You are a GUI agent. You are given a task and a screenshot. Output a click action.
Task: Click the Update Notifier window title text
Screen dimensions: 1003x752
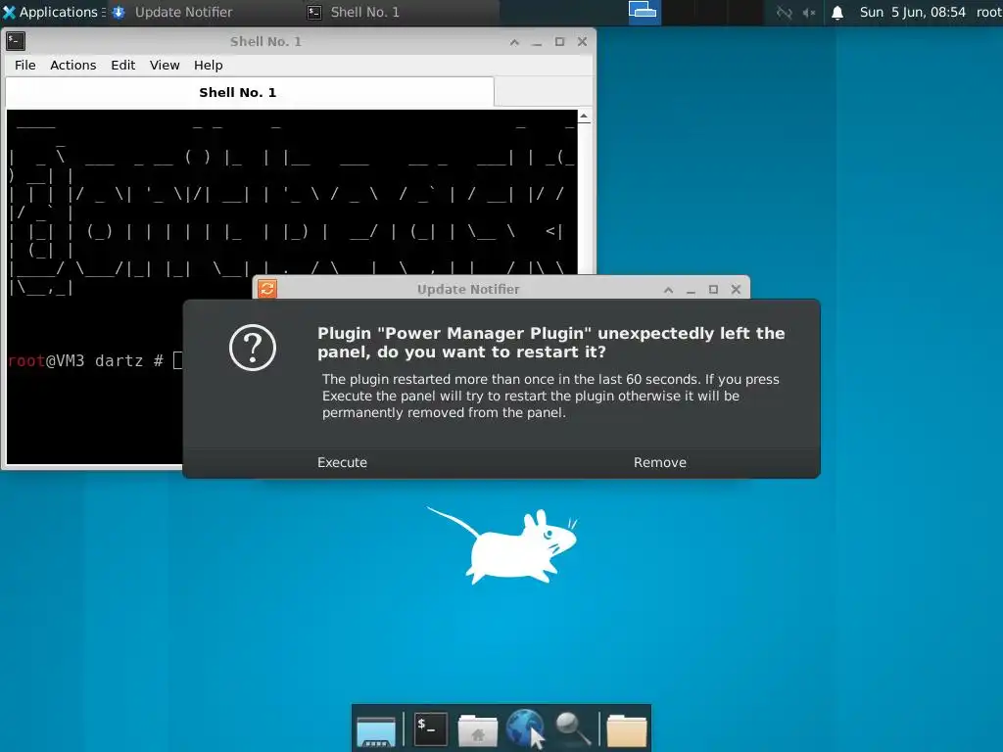coord(468,290)
